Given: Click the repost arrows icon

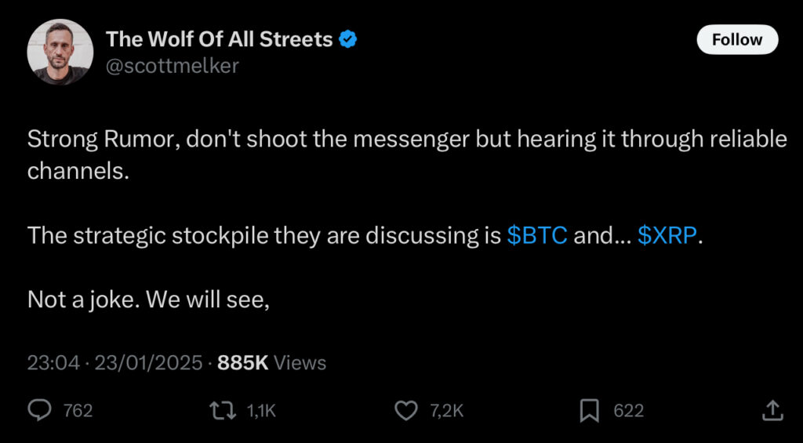Looking at the screenshot, I should [223, 410].
